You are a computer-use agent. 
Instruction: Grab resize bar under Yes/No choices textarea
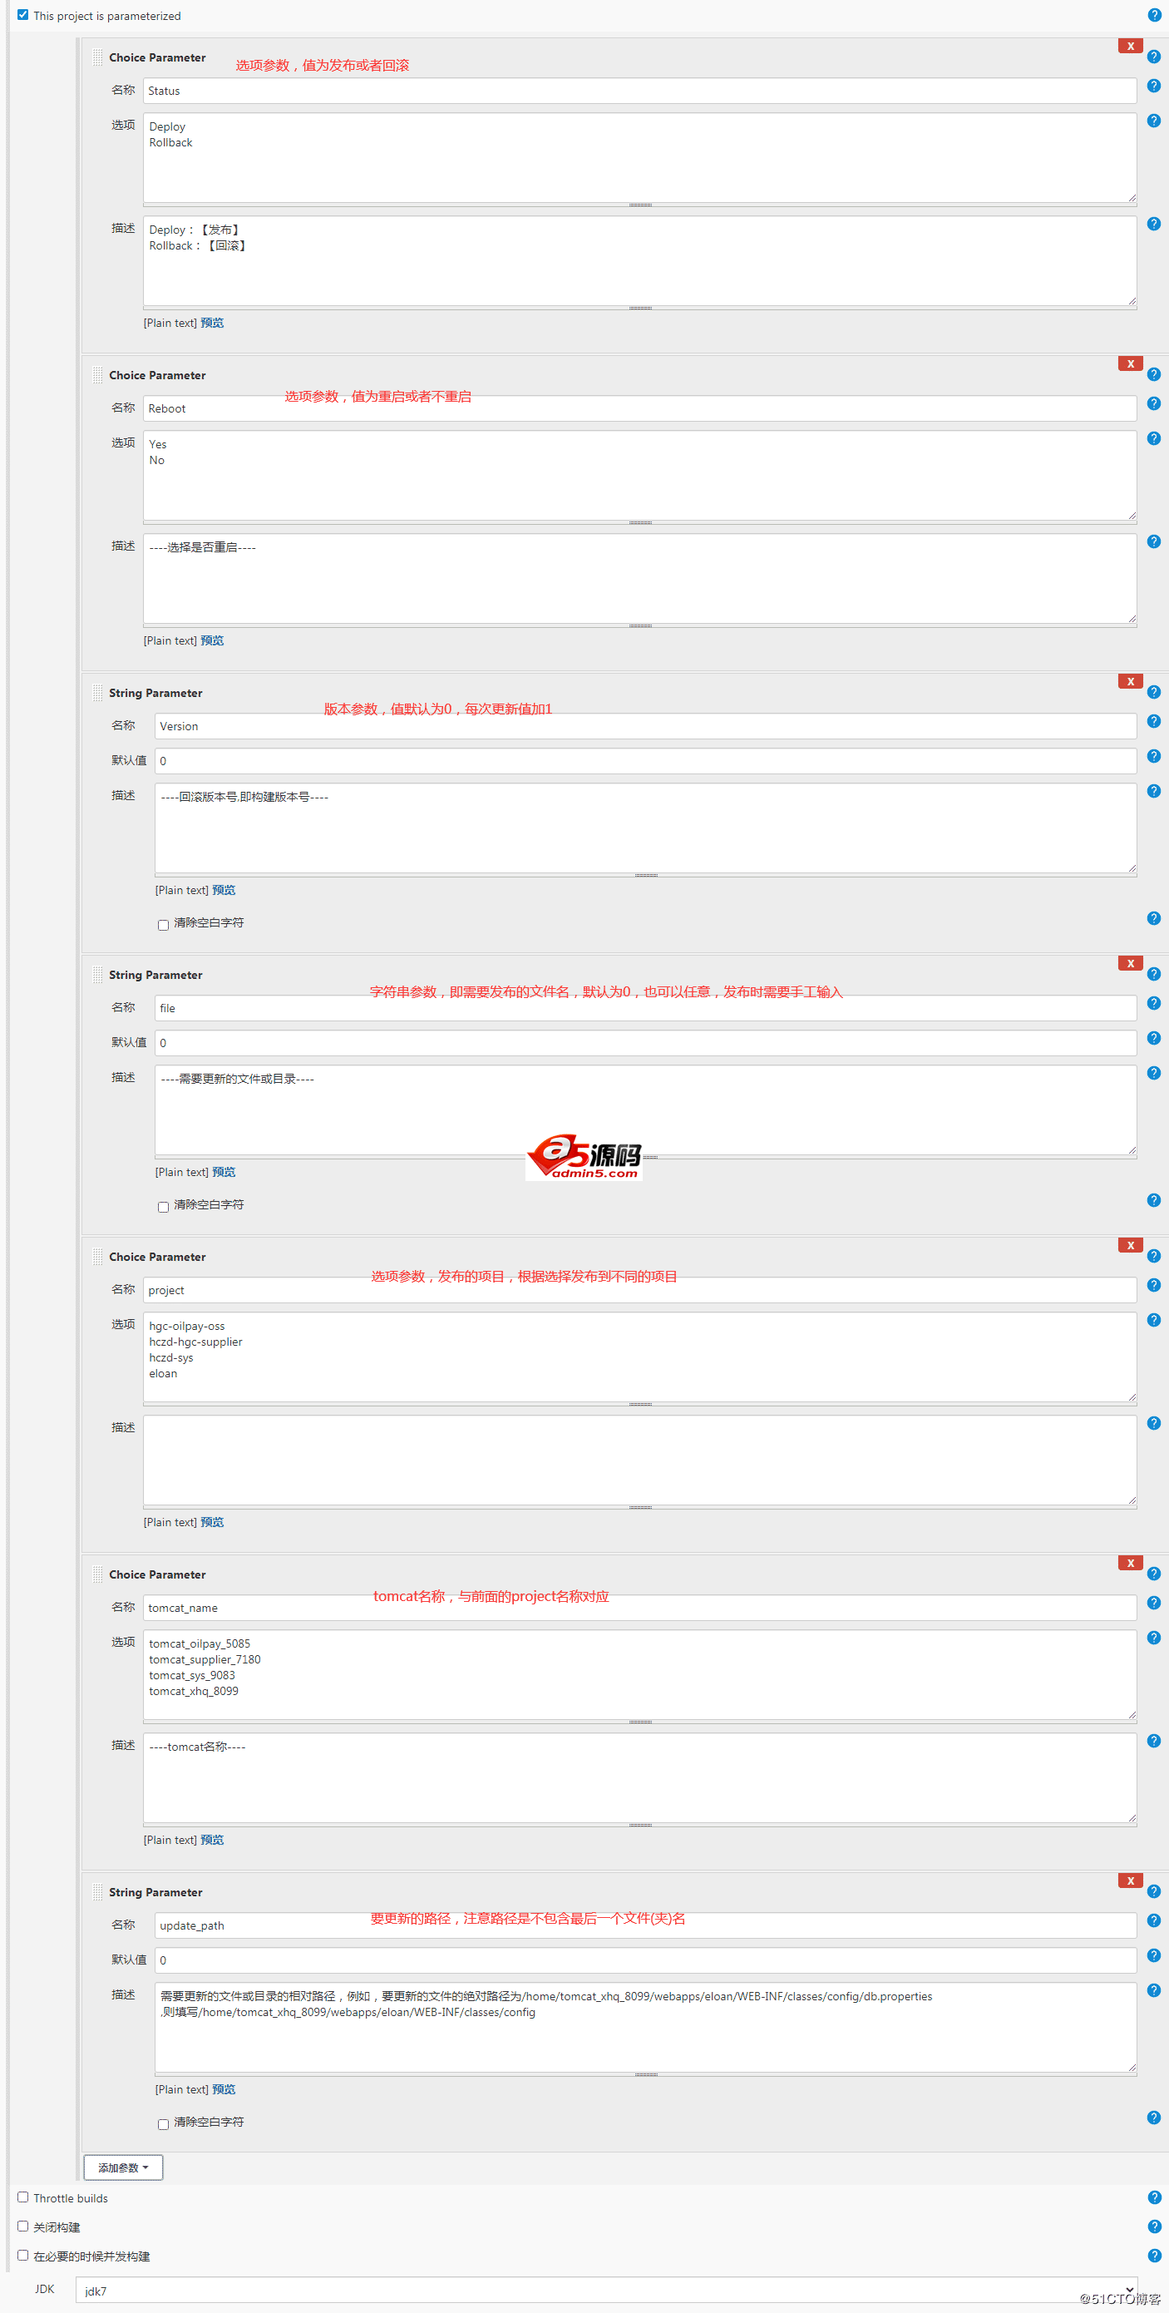tap(639, 523)
